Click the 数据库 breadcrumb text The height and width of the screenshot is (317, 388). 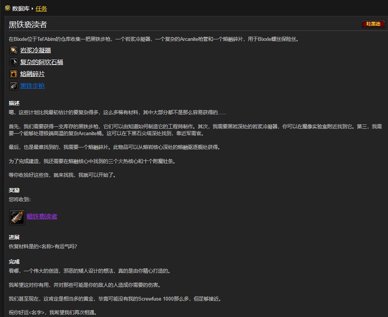coord(21,9)
